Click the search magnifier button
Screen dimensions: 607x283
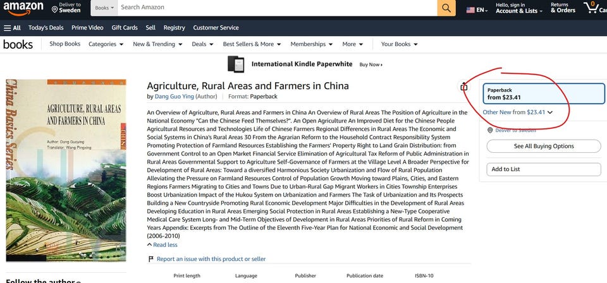pos(446,8)
